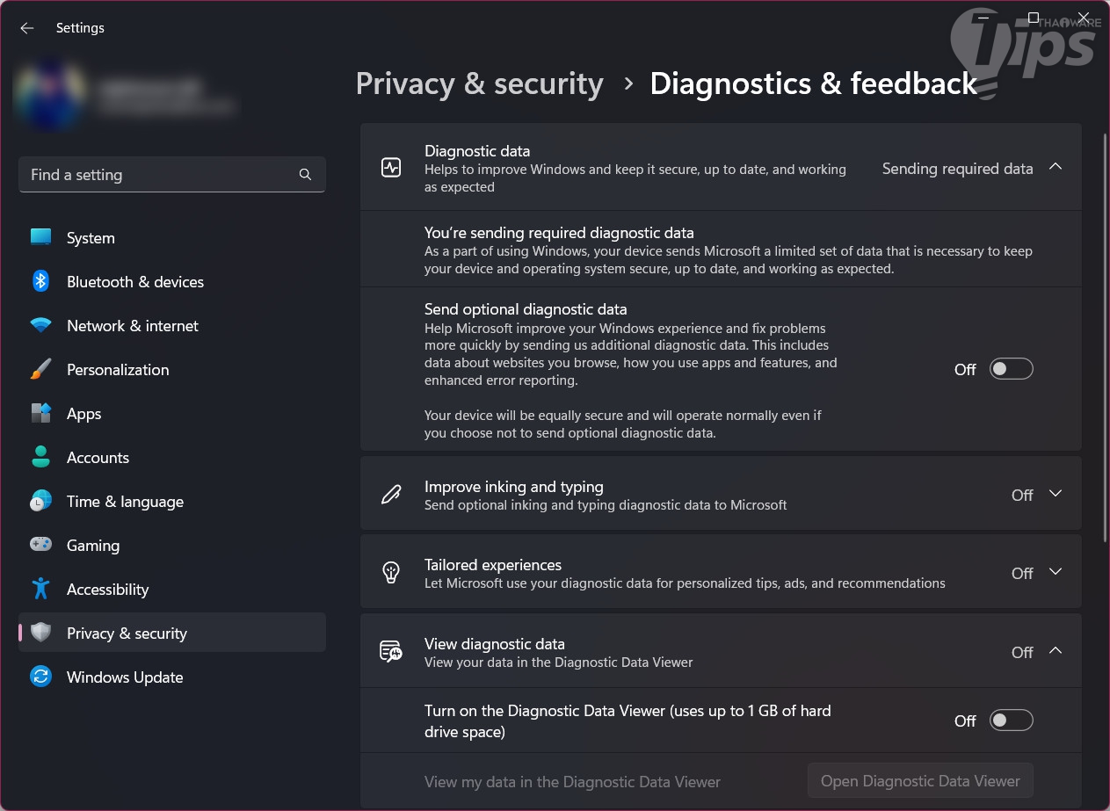The image size is (1110, 811).
Task: Expand the Tailored experiences section
Action: click(x=1056, y=572)
